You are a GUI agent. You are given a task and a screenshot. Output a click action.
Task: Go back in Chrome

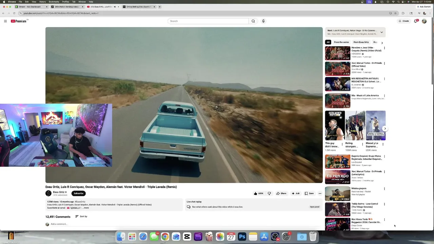(x=3, y=13)
